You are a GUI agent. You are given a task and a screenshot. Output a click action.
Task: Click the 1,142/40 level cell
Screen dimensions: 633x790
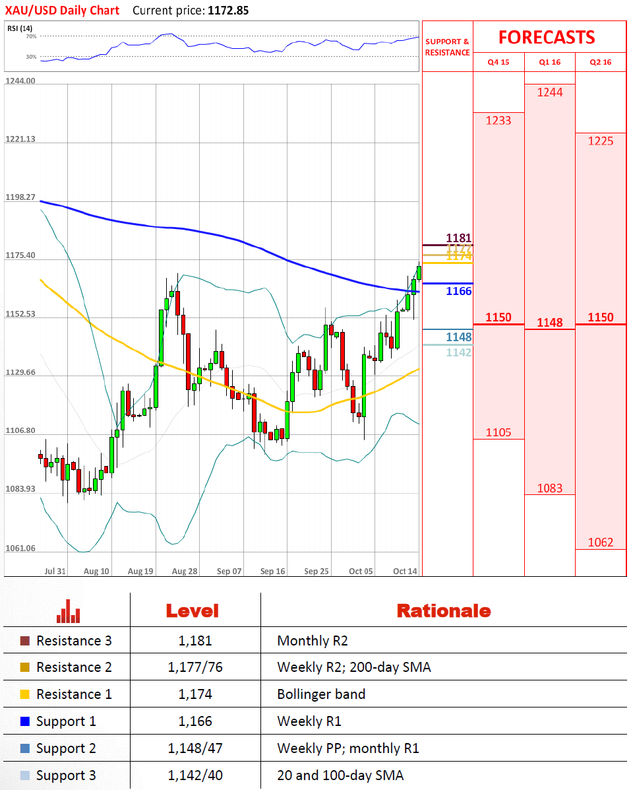[195, 775]
